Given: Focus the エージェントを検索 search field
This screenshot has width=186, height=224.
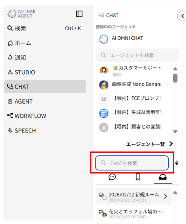Looking at the screenshot, I should [137, 55].
